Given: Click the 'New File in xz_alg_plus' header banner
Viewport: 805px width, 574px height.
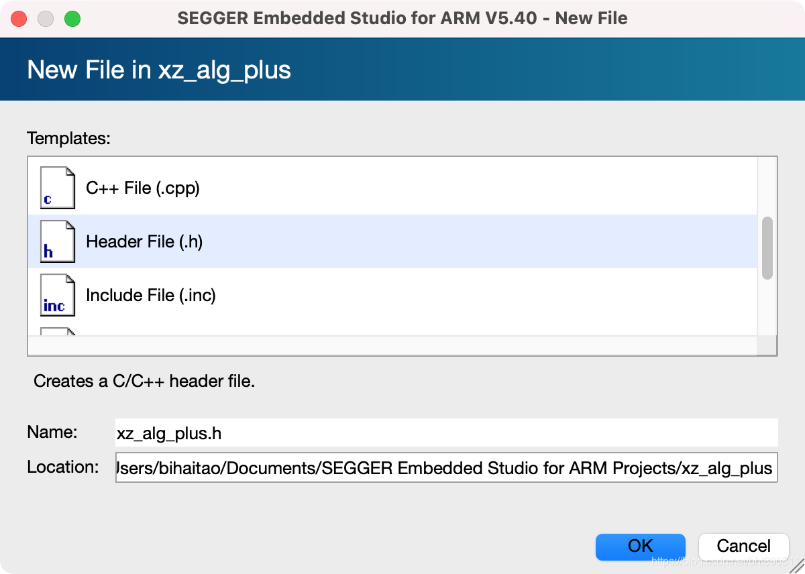Looking at the screenshot, I should pos(158,69).
